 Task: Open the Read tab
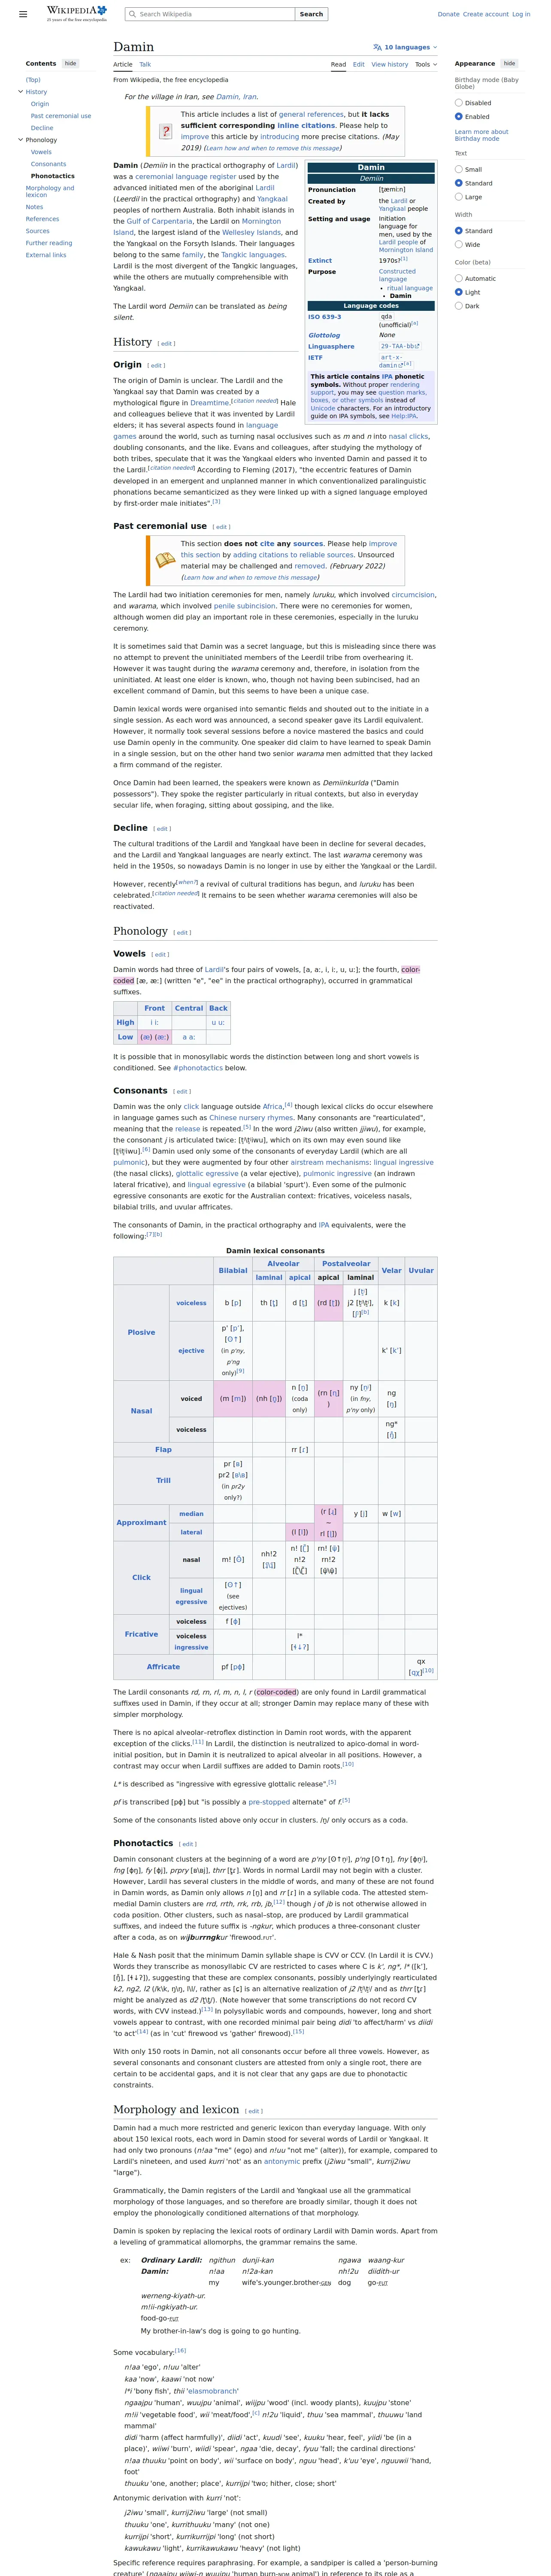pyautogui.click(x=339, y=64)
